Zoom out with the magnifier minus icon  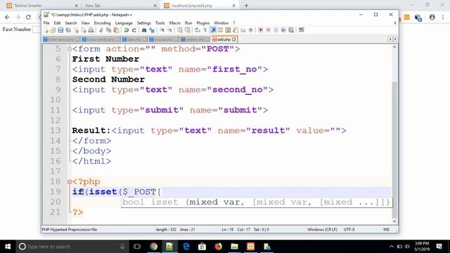coord(169,30)
